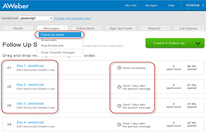The width and height of the screenshot is (206, 132).
Task: Open Email Template Manager
Action: (58, 52)
